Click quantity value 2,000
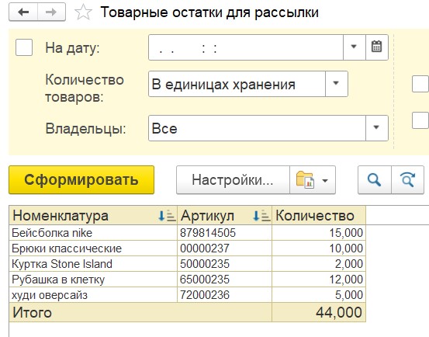The height and width of the screenshot is (337, 429). 349,264
